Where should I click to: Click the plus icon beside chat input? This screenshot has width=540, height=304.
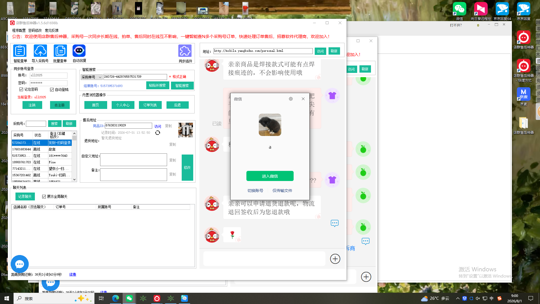(x=335, y=259)
